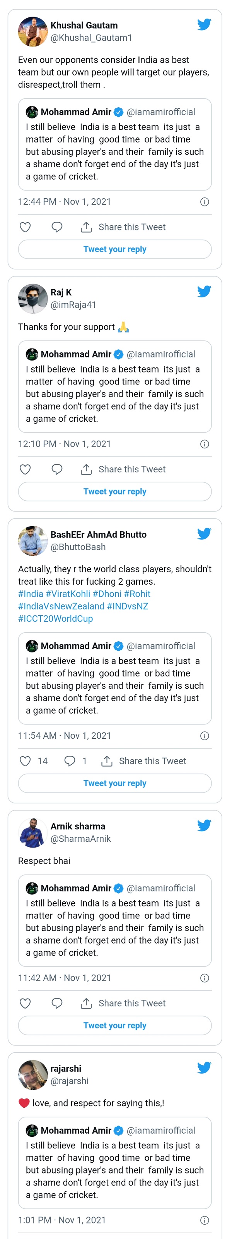Click the Twitter bird icon on Khushal Gautam's tweet
The width and height of the screenshot is (232, 1239).
click(205, 24)
